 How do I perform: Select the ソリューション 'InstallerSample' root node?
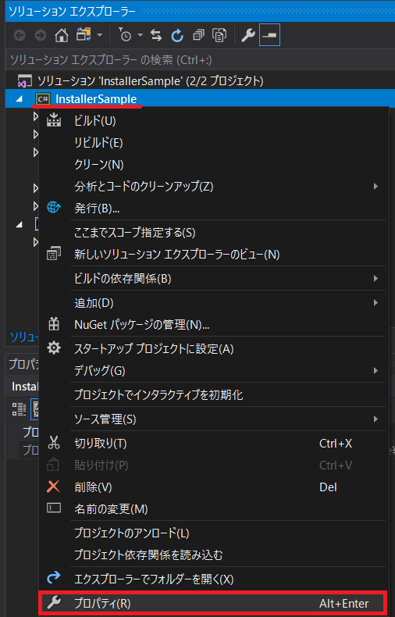151,81
